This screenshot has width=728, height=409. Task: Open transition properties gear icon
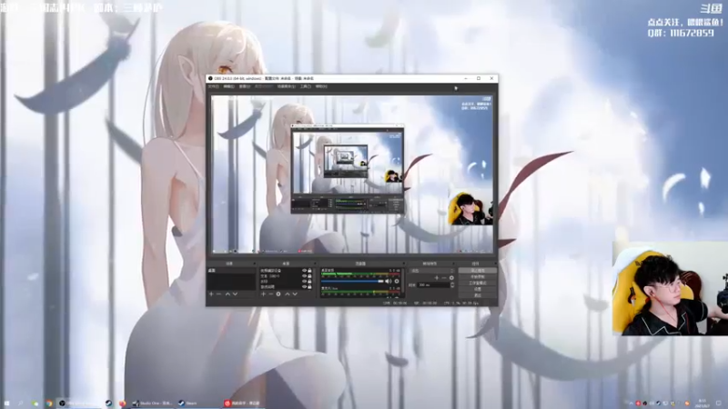[x=451, y=278]
